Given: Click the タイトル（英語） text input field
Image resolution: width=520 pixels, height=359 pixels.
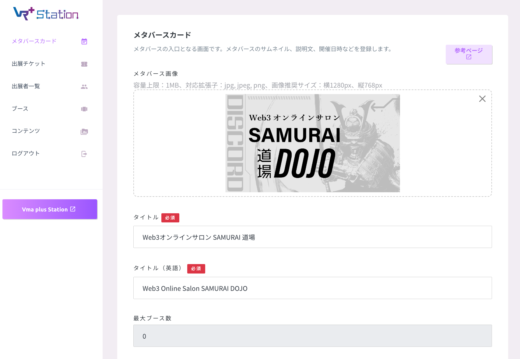Looking at the screenshot, I should (312, 288).
